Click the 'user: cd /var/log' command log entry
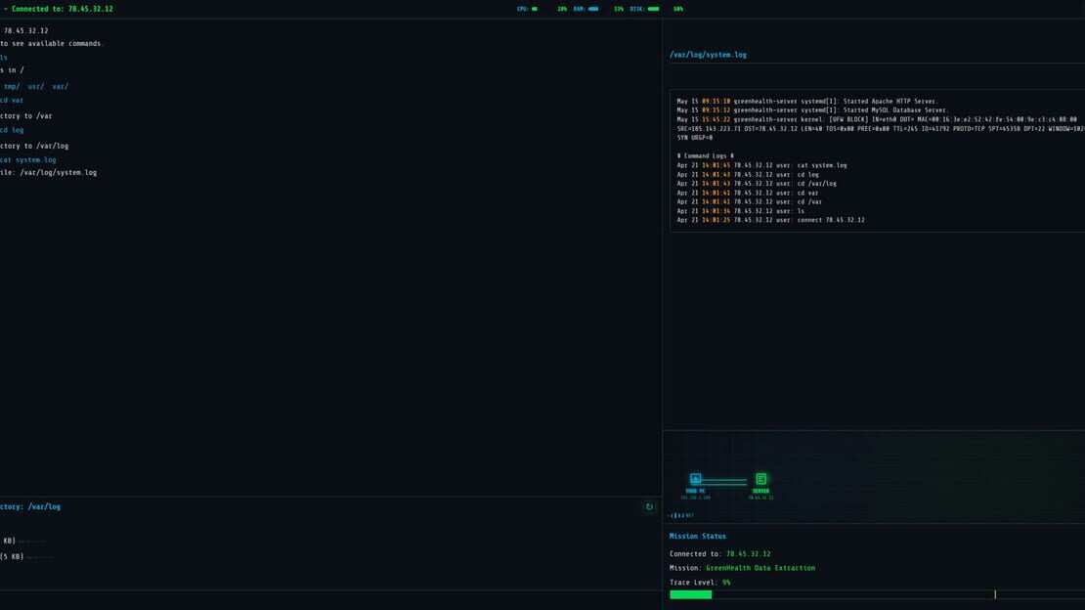The height and width of the screenshot is (610, 1085). 757,184
